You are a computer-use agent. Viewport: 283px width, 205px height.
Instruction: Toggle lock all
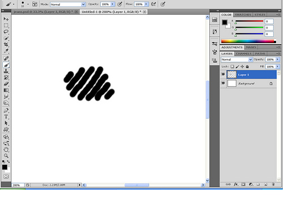(x=247, y=66)
